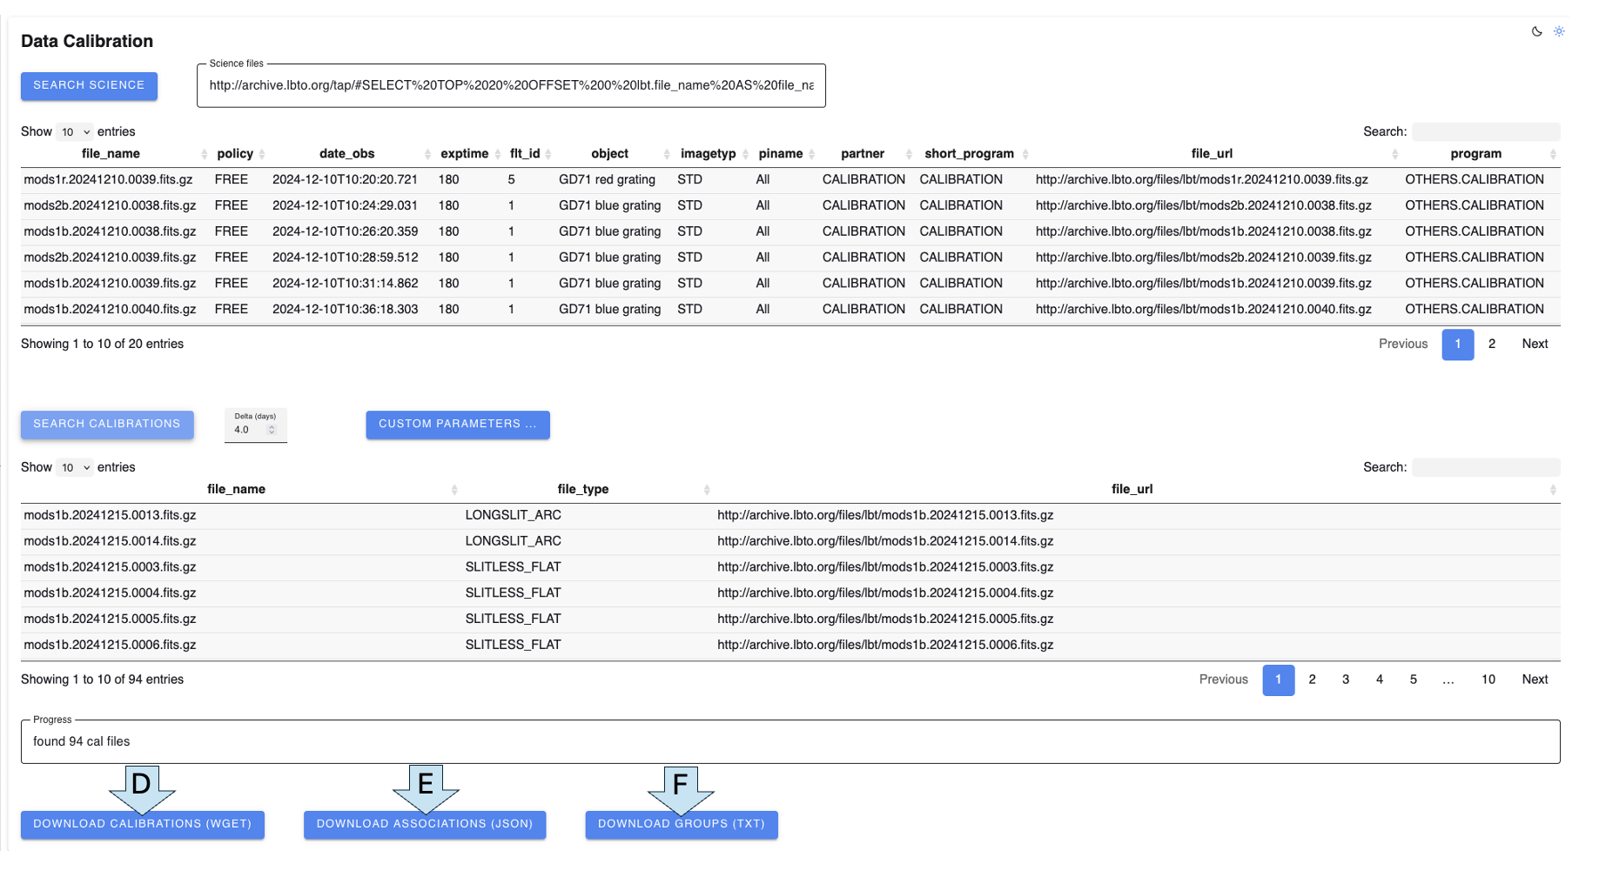Go to page 2 of science results
This screenshot has height=884, width=1599.
pos(1492,345)
